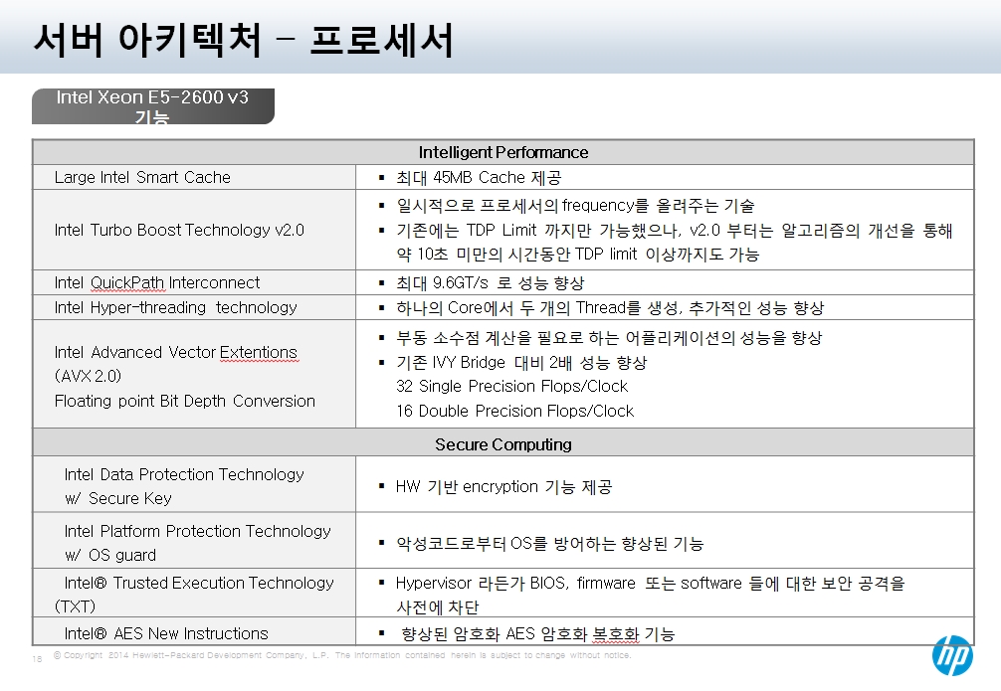Click the Hewlett-Packard copyright notice in the footer
The width and height of the screenshot is (1001, 691).
point(343,655)
